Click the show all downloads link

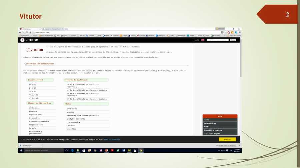click(227, 146)
